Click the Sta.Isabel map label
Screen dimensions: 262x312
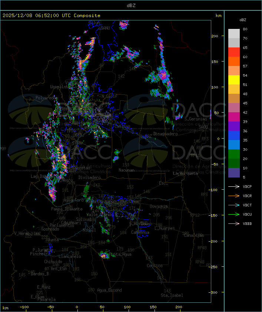coord(172,295)
